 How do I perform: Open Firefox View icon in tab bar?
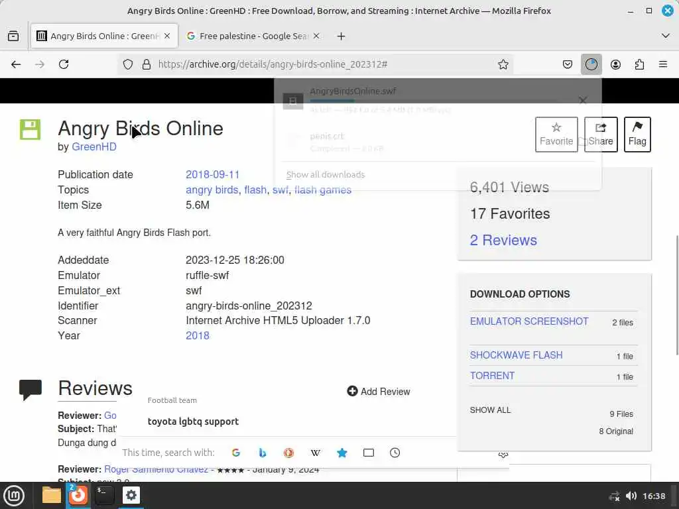click(x=13, y=36)
